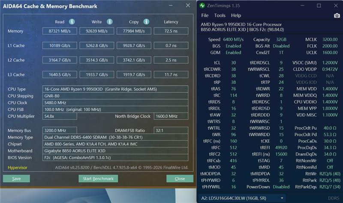Image resolution: width=343 pixels, height=203 pixels.
Task: Select Memory Write value 92639 MB/s
Action: pos(97,31)
